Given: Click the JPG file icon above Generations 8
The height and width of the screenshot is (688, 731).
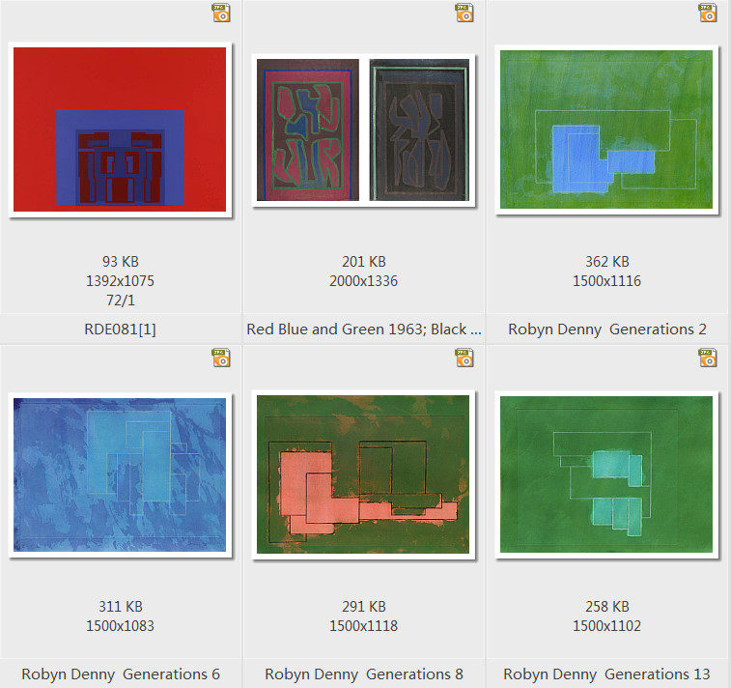Looking at the screenshot, I should [464, 358].
